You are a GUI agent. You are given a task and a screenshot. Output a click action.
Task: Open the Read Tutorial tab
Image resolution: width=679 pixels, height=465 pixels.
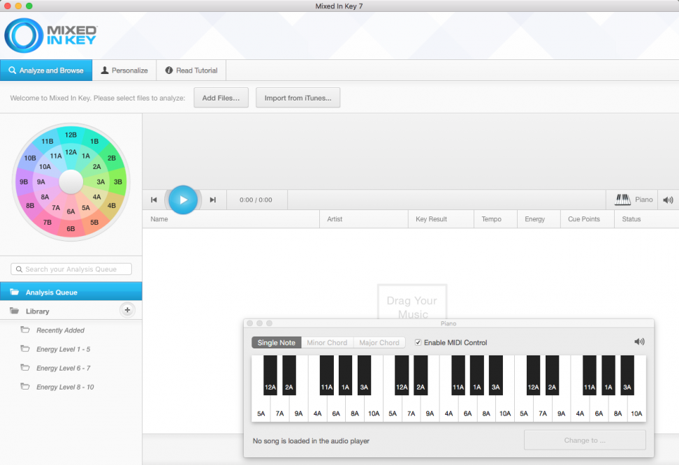(x=191, y=71)
